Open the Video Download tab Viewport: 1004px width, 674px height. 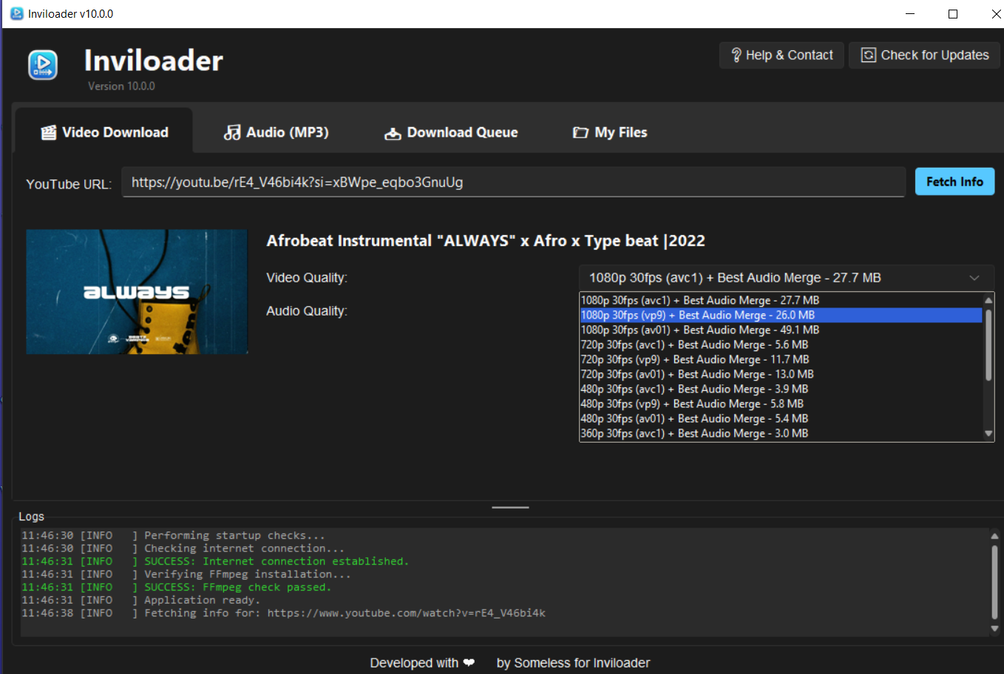click(x=104, y=132)
